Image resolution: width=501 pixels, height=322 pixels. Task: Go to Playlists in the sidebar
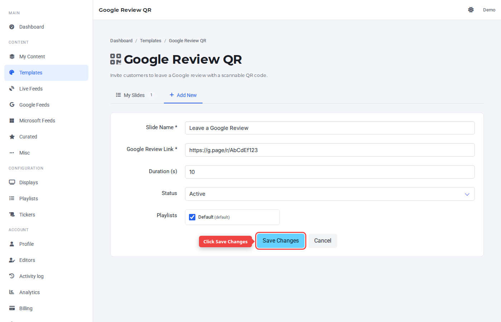coord(46,199)
